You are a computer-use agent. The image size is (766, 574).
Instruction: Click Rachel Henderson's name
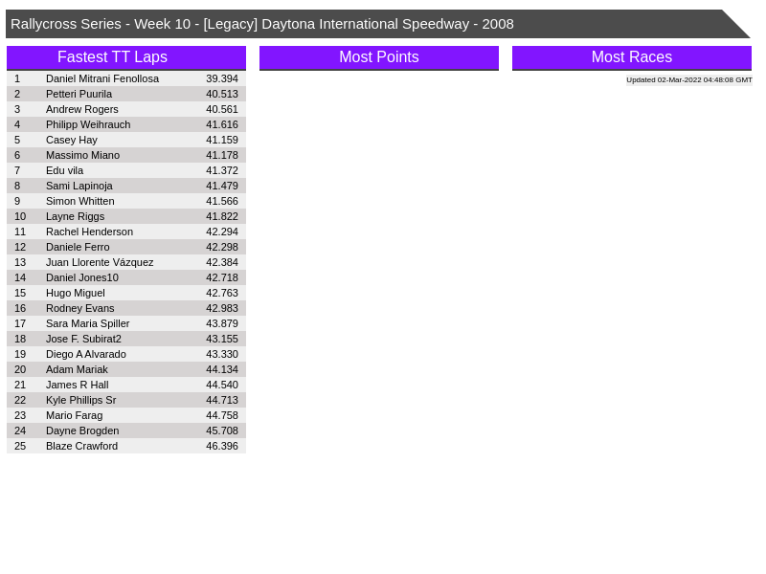point(89,232)
